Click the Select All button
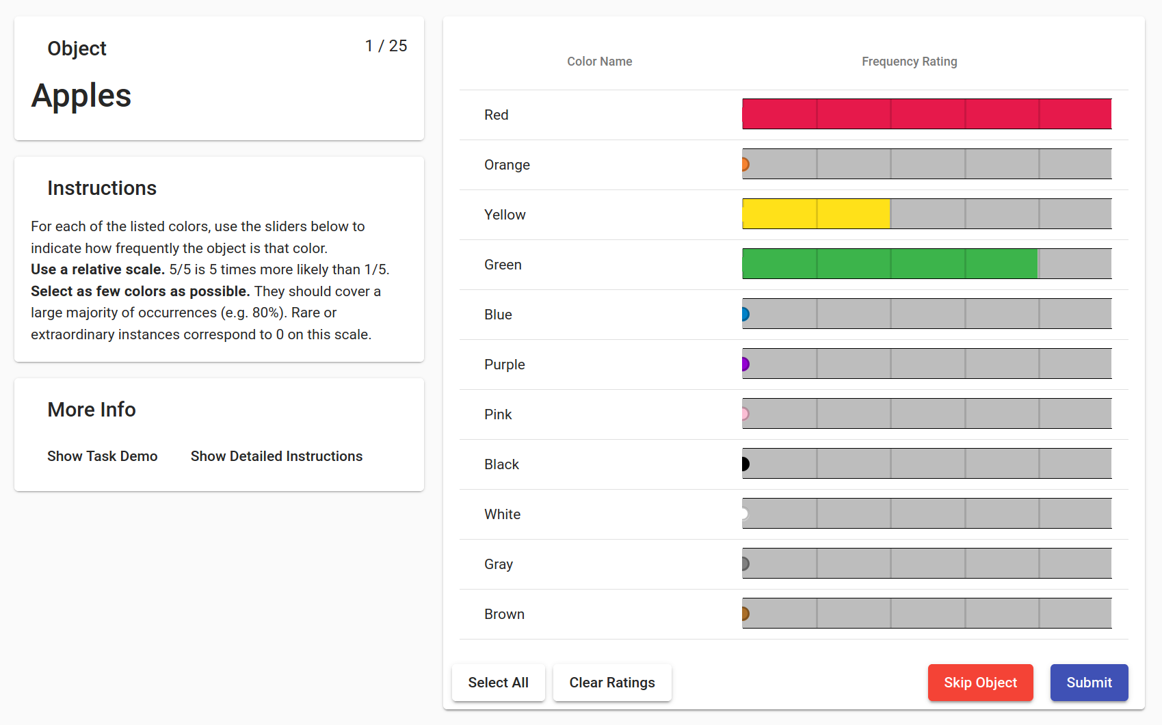This screenshot has height=725, width=1162. click(x=498, y=683)
